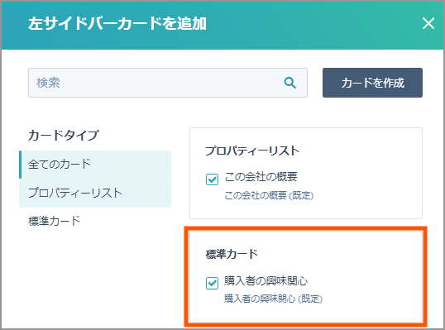This screenshot has width=445, height=330.
Task: Open the この会社の概要 (既定) link
Action: click(x=269, y=195)
